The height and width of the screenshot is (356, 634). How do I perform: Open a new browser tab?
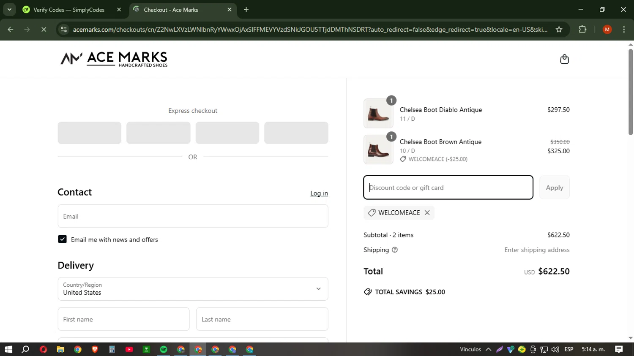246,10
